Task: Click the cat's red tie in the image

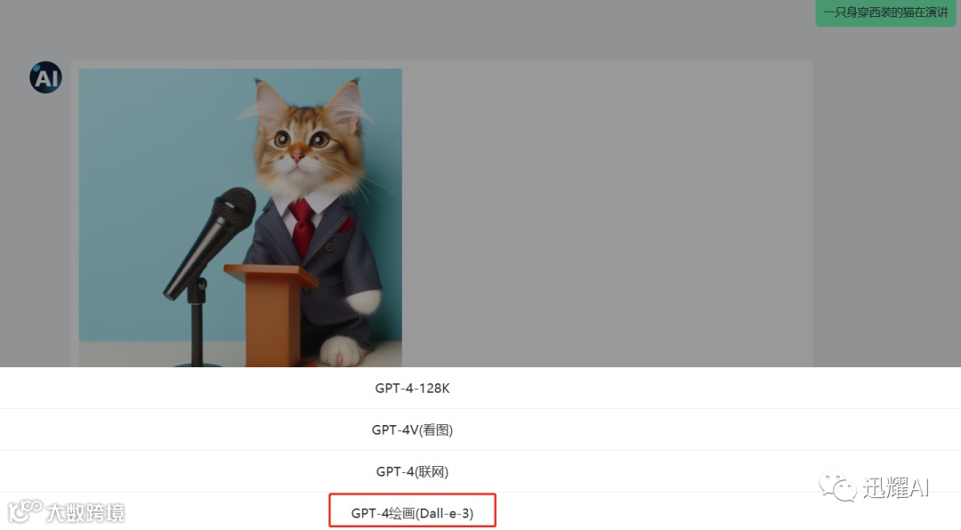Action: tap(303, 227)
